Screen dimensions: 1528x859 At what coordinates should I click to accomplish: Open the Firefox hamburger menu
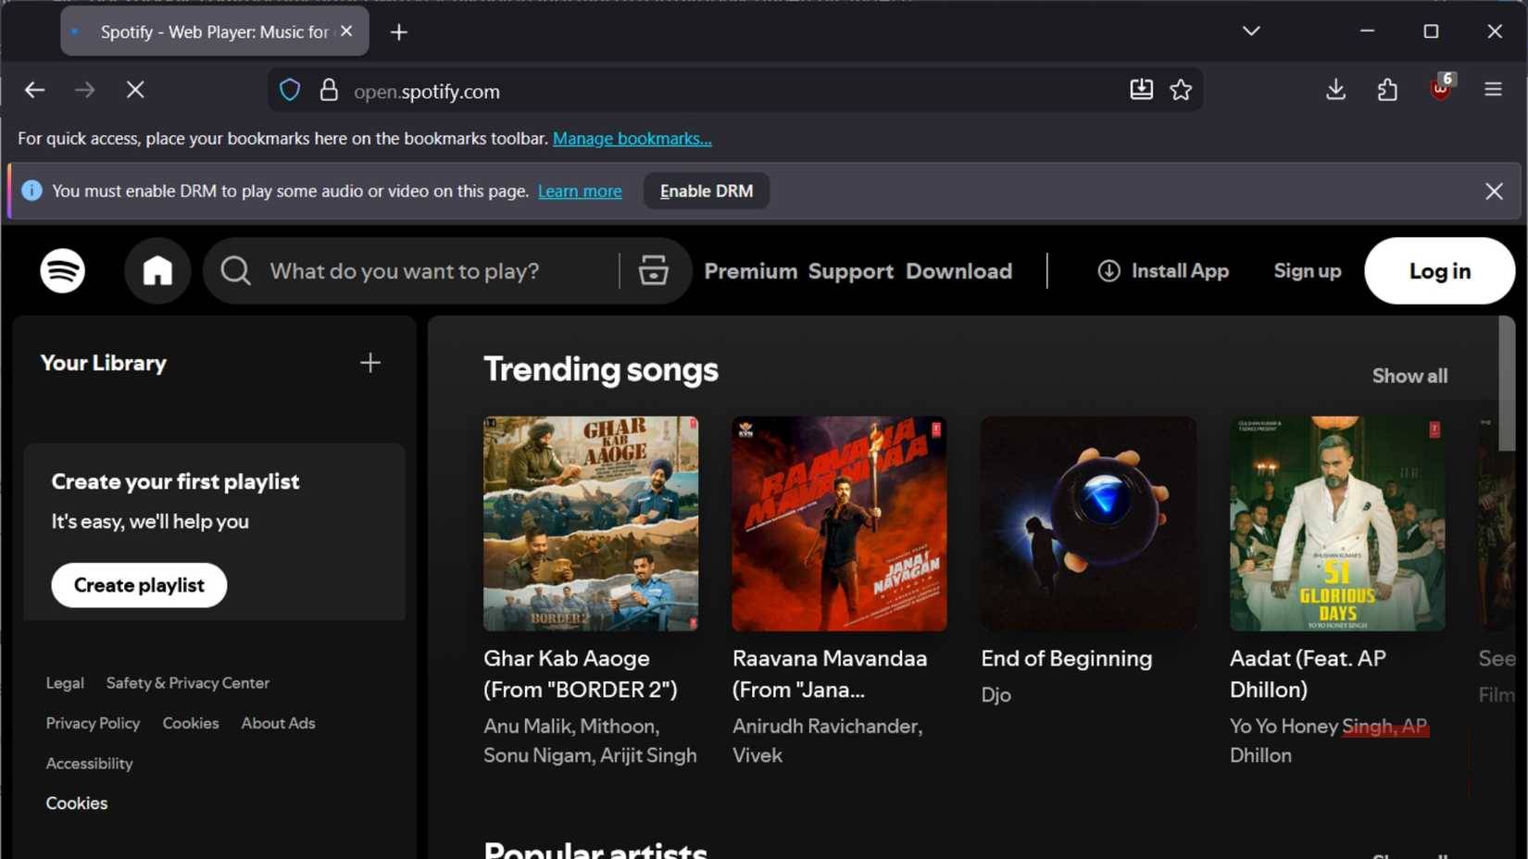point(1494,89)
